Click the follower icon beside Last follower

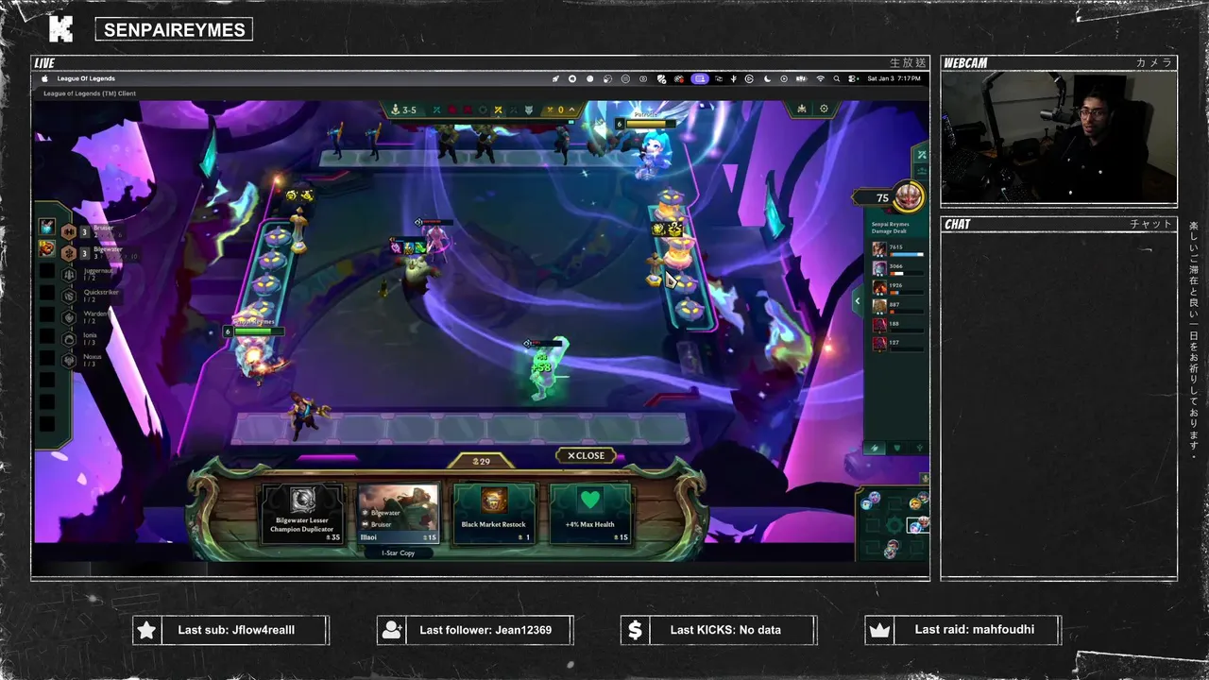click(x=391, y=630)
